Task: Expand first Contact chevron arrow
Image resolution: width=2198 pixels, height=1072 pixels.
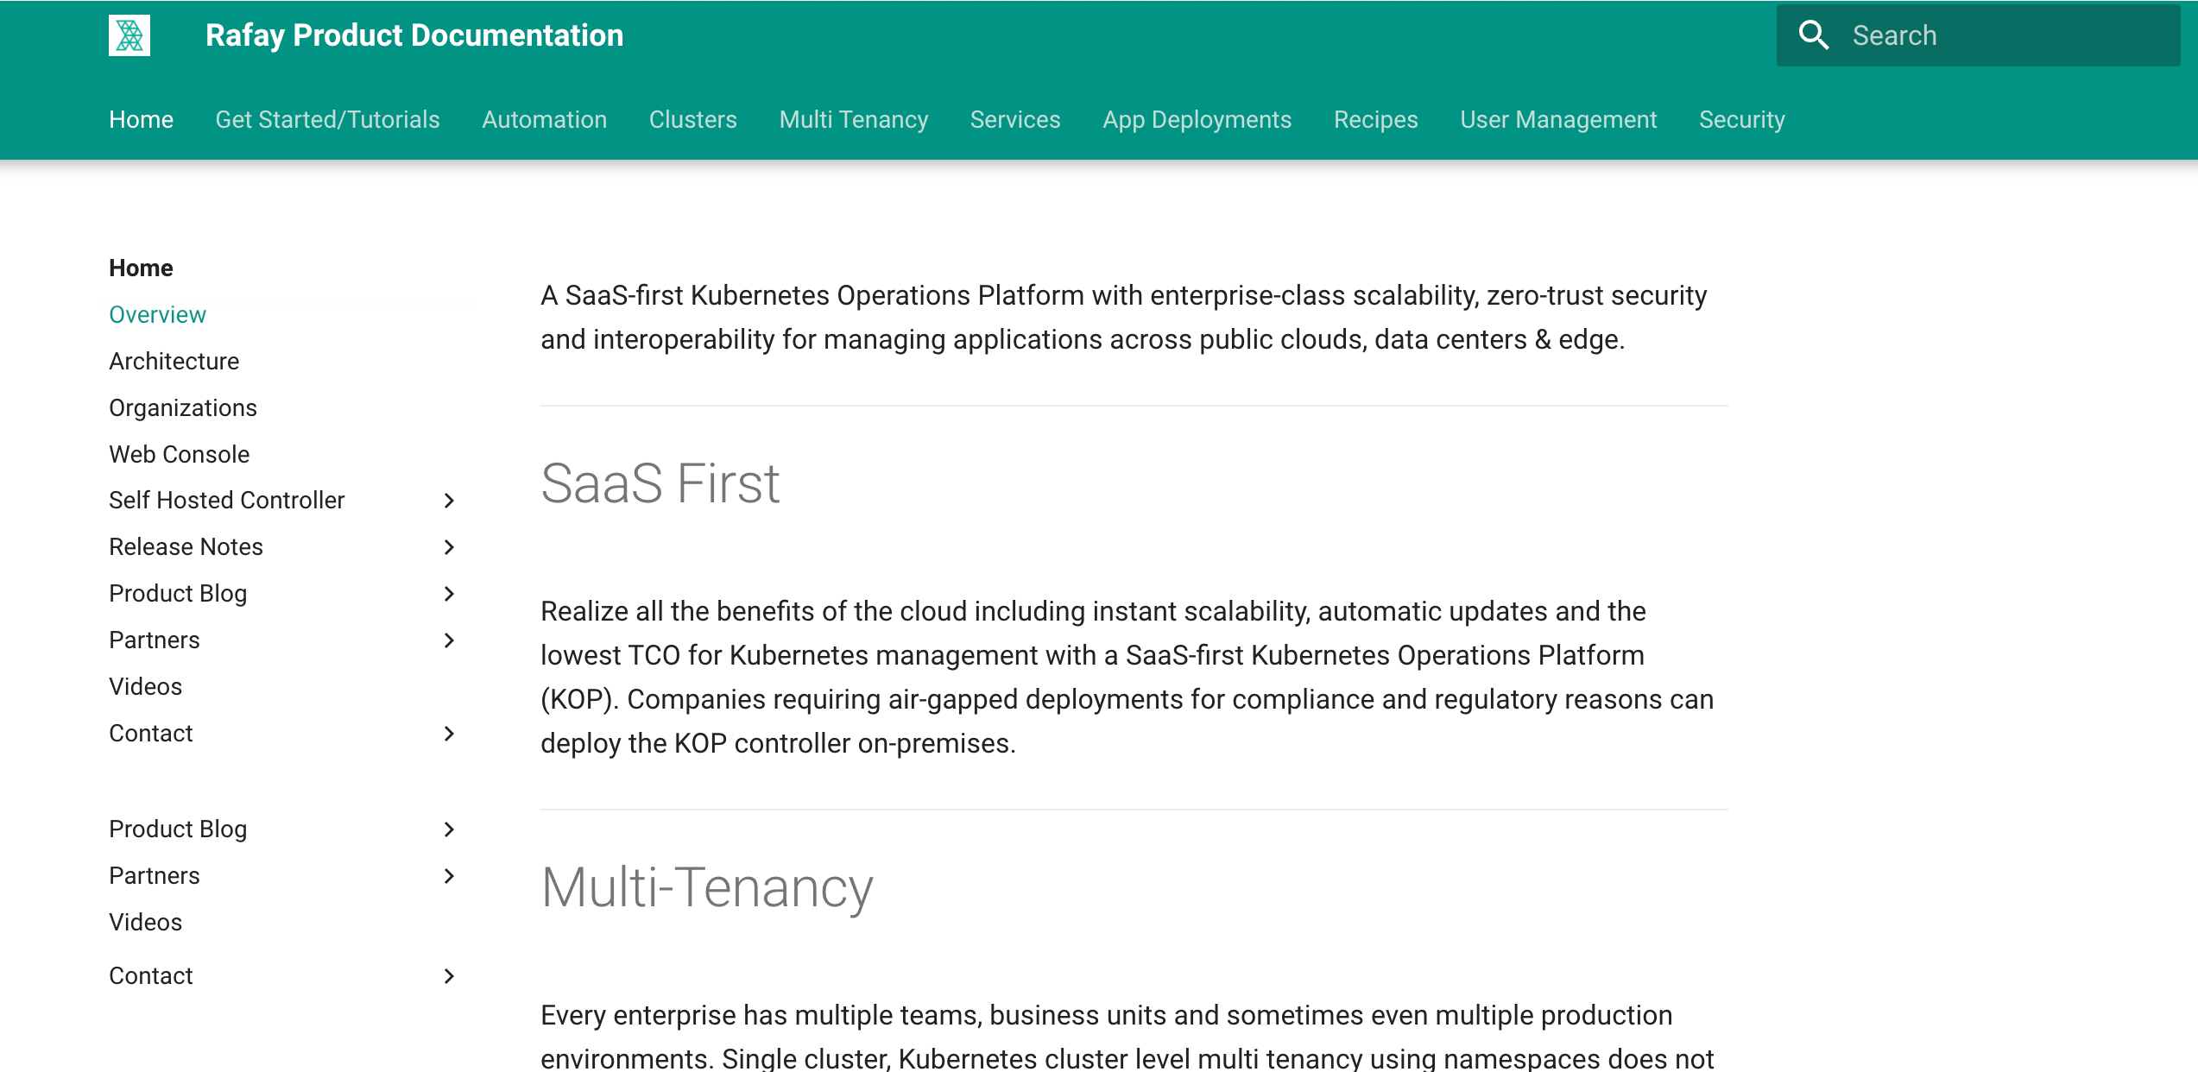Action: (x=449, y=734)
